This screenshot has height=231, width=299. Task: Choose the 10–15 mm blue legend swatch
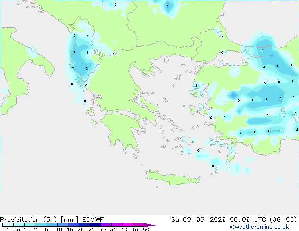pos(62,225)
